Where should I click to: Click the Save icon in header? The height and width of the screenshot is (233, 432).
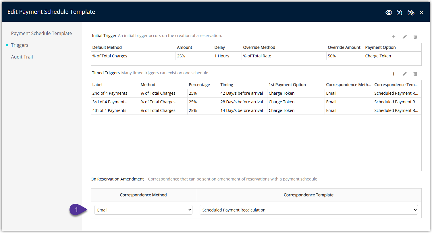399,12
